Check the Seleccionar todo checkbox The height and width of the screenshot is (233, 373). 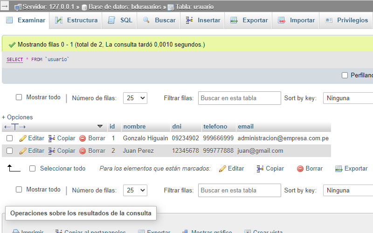[32, 169]
